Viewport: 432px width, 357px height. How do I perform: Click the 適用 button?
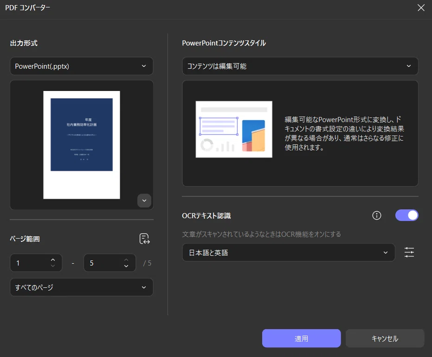pos(302,338)
